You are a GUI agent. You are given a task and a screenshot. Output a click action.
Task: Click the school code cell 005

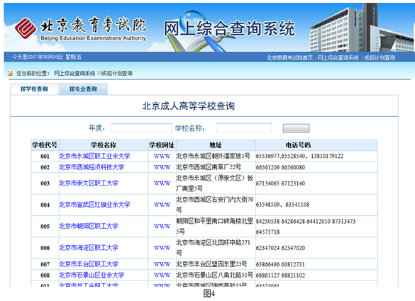(x=45, y=227)
